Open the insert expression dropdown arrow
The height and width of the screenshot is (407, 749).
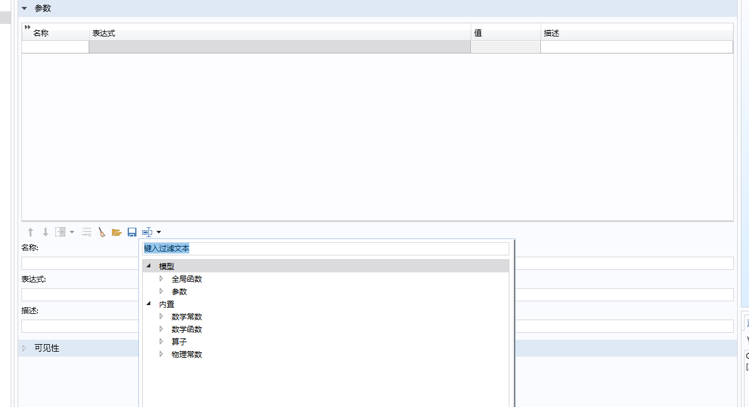tap(158, 231)
